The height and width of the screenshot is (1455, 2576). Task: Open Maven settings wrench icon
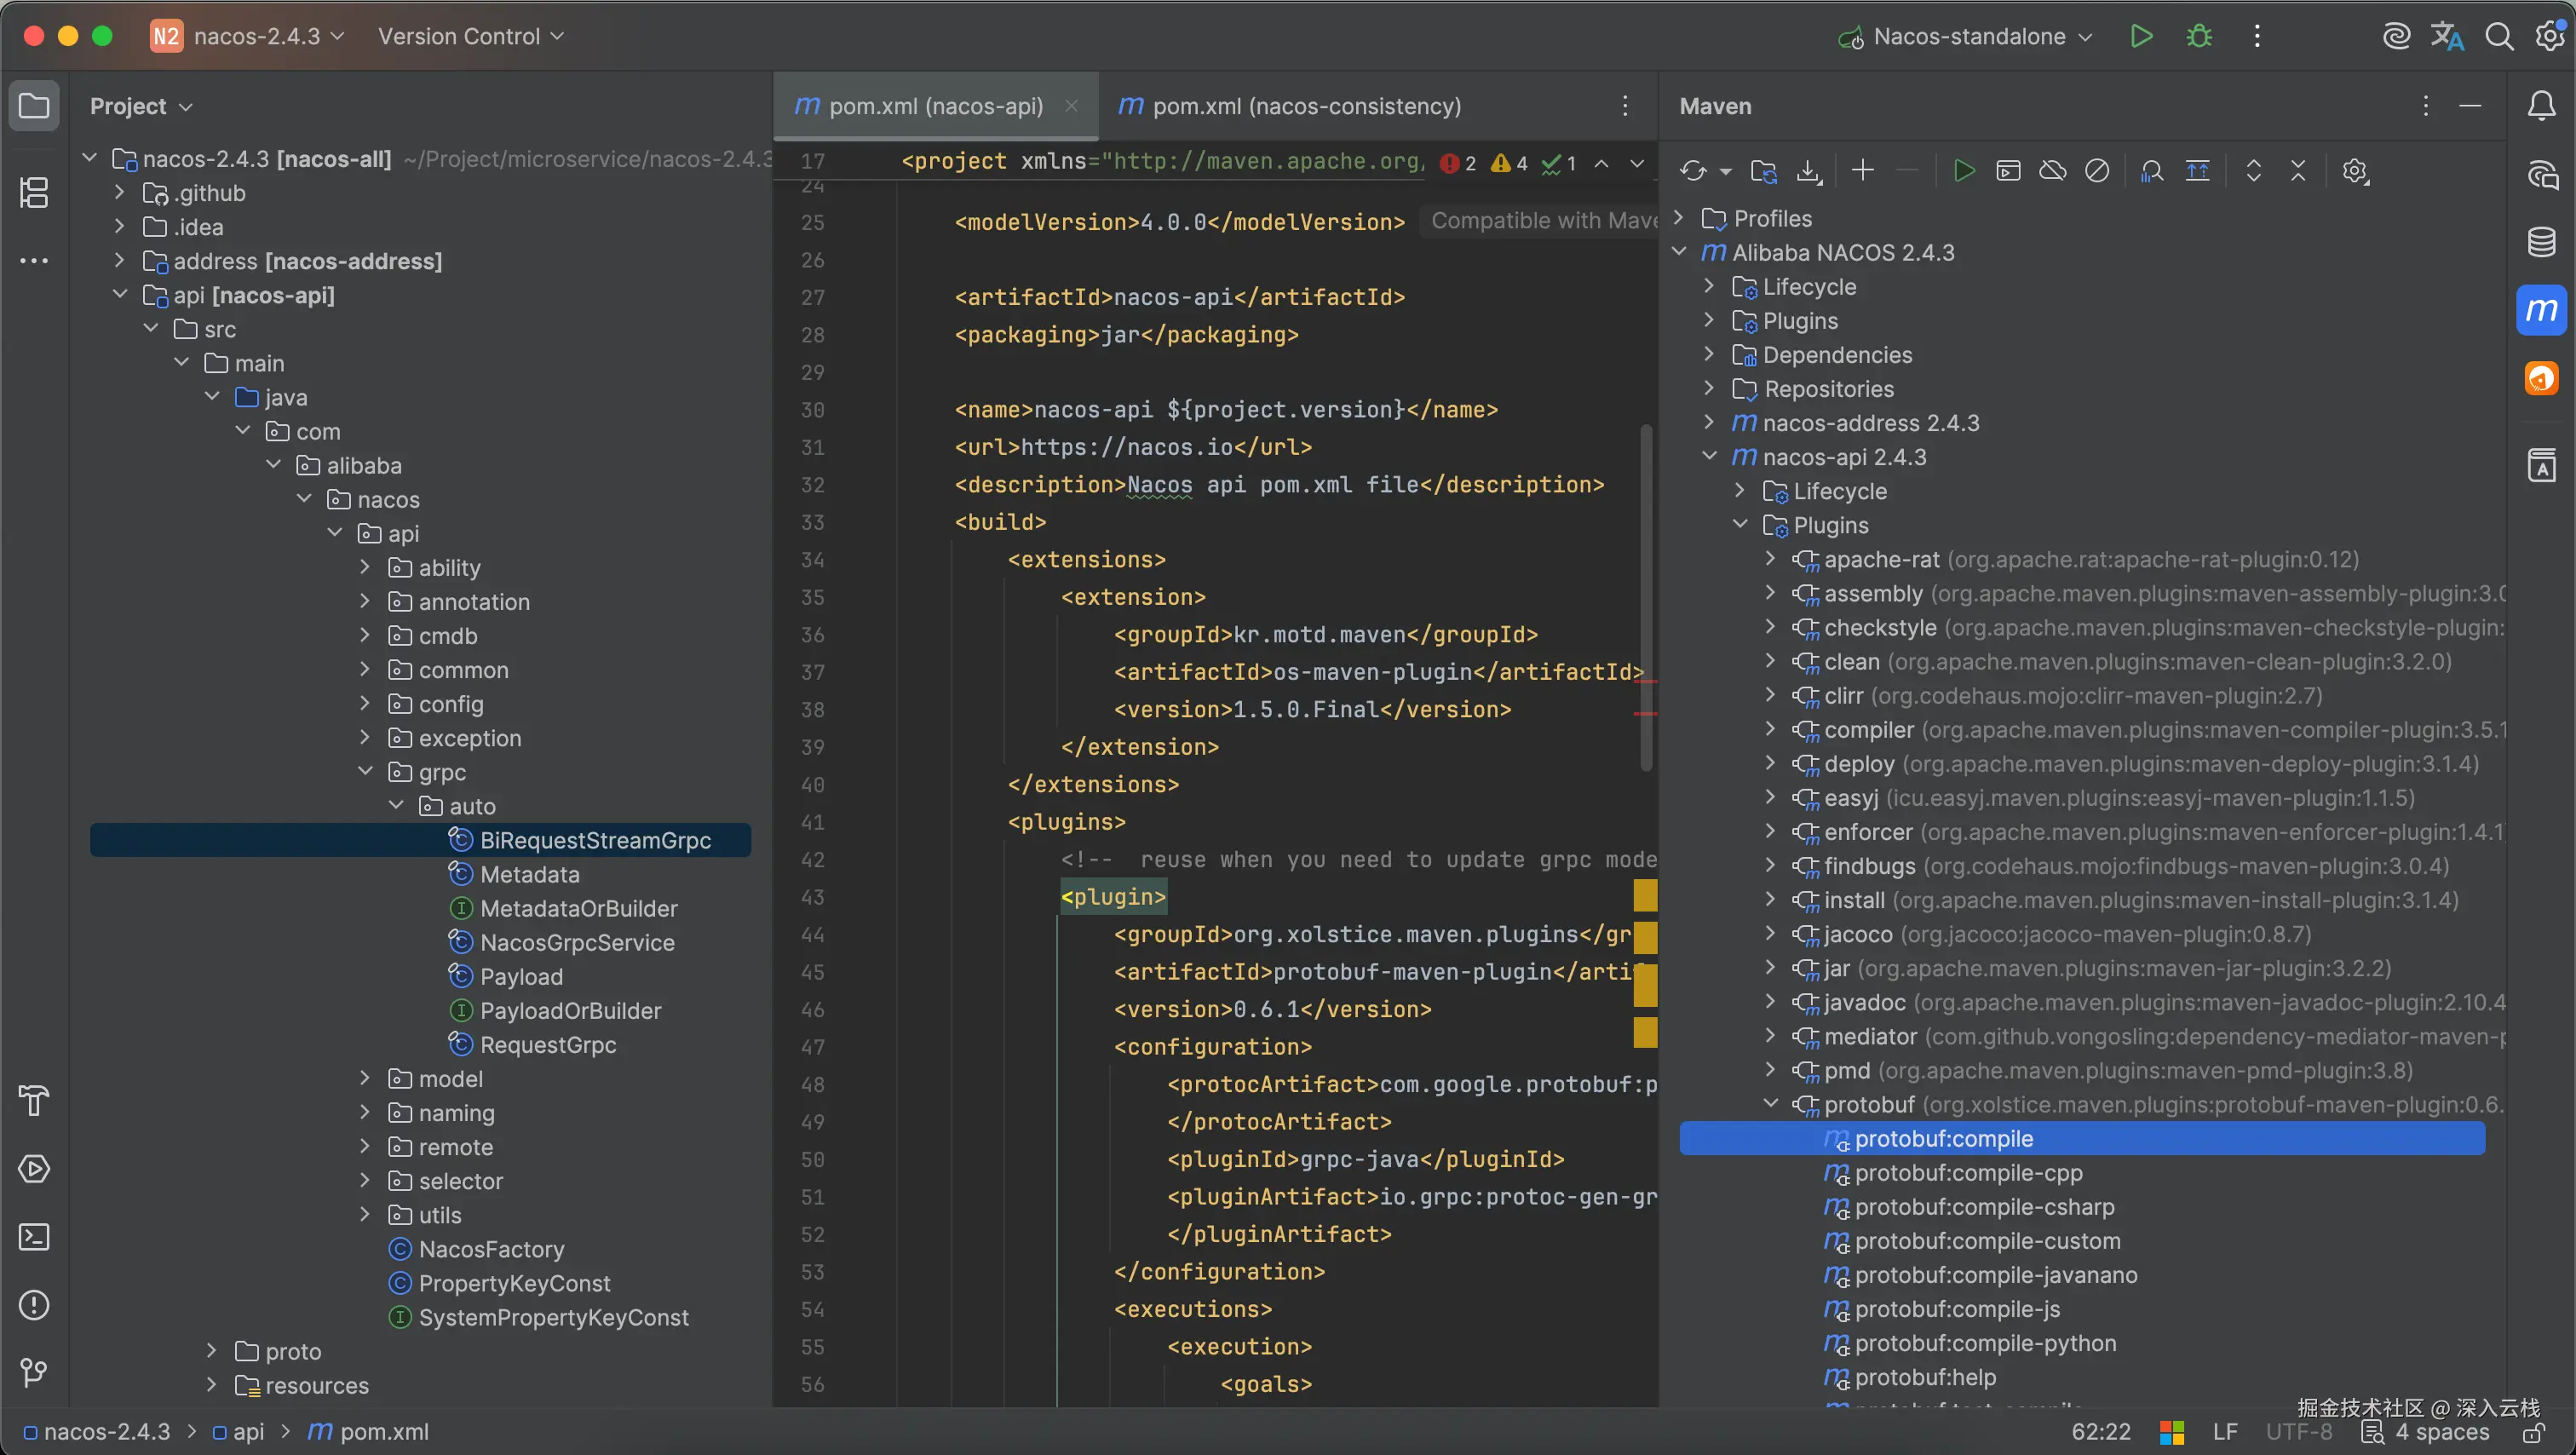point(2355,171)
